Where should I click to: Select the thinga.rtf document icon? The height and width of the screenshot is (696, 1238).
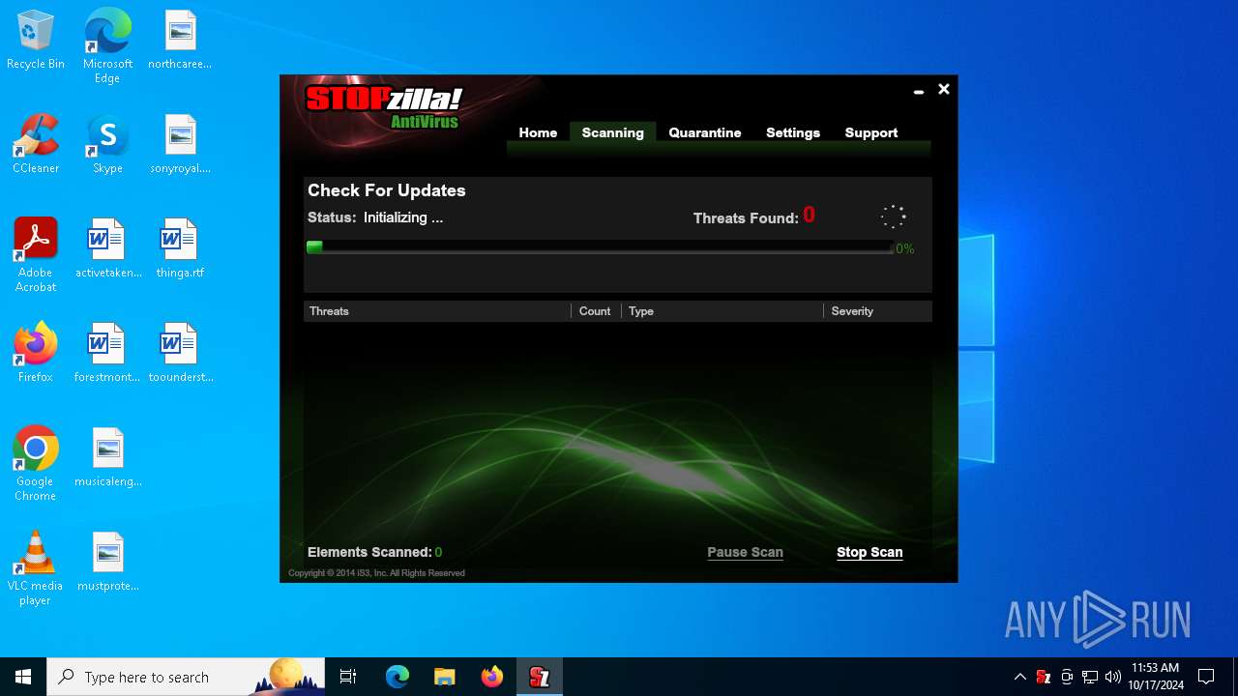[x=180, y=249]
